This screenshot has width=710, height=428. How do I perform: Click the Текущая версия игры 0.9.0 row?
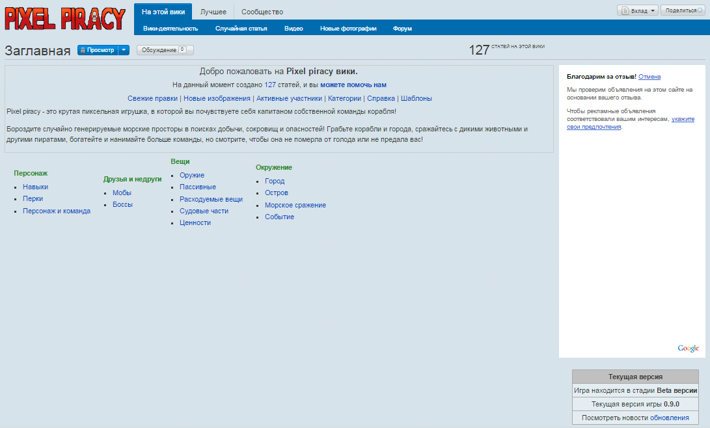click(635, 404)
